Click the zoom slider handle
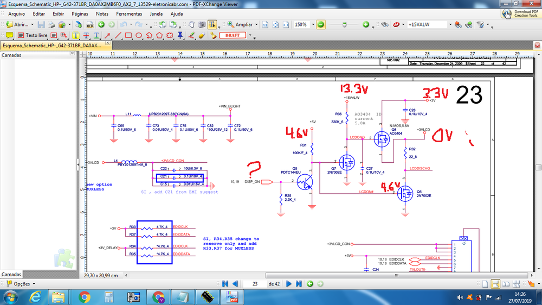Screen dimensions: 542x305 point(345,24)
